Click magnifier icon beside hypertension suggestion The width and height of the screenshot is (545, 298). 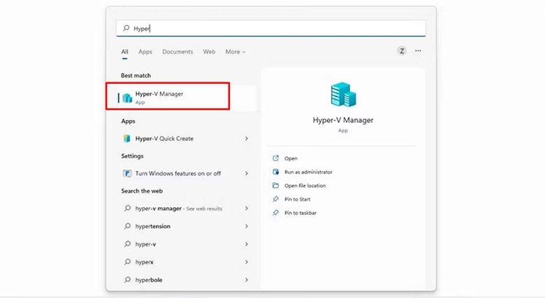(128, 226)
